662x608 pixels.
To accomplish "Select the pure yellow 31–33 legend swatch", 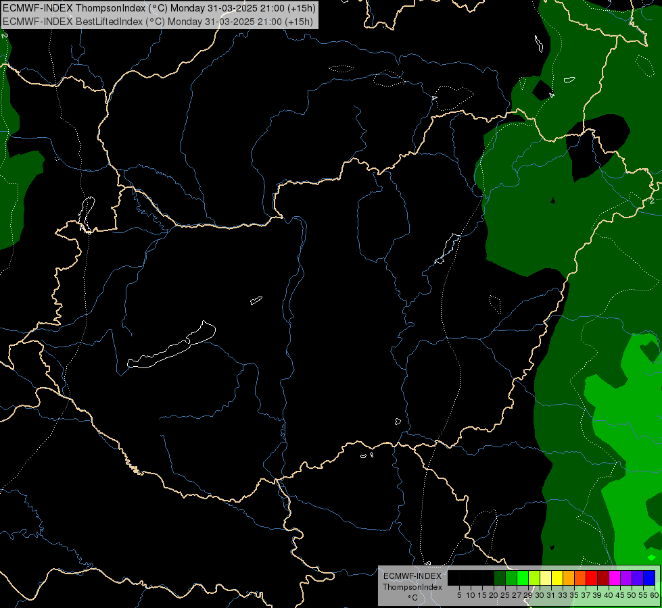I will [x=557, y=578].
